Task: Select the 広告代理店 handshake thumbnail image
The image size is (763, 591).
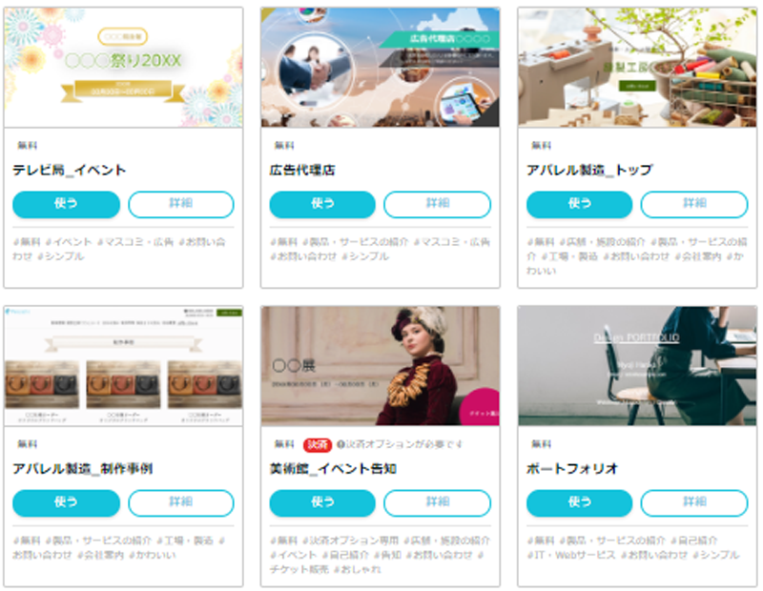Action: 380,68
